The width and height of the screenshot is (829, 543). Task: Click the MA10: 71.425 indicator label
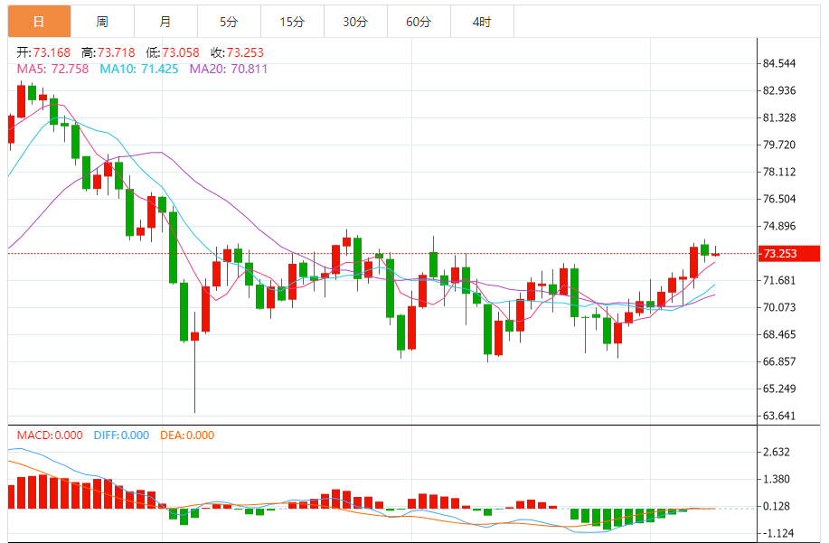tap(139, 70)
